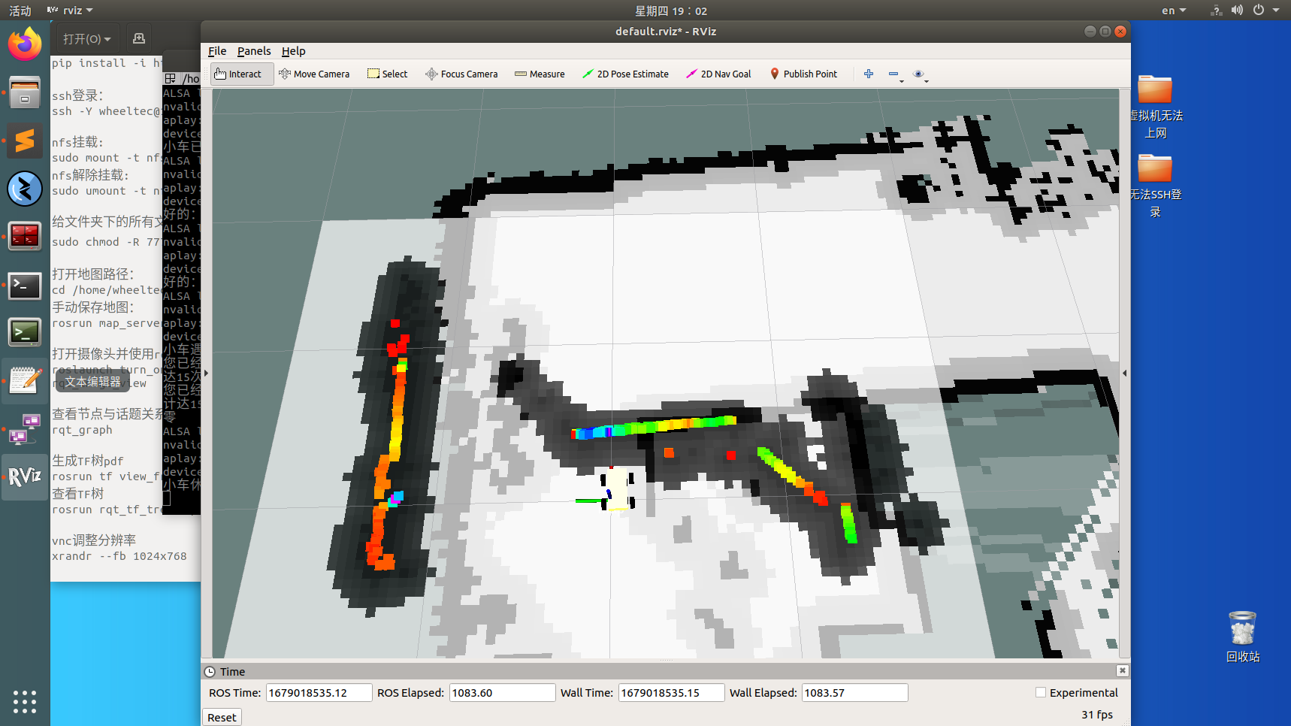Click the volume icon in top bar

(x=1237, y=11)
